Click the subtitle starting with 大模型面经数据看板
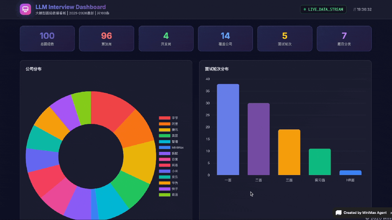The image size is (392, 220). (x=72, y=13)
